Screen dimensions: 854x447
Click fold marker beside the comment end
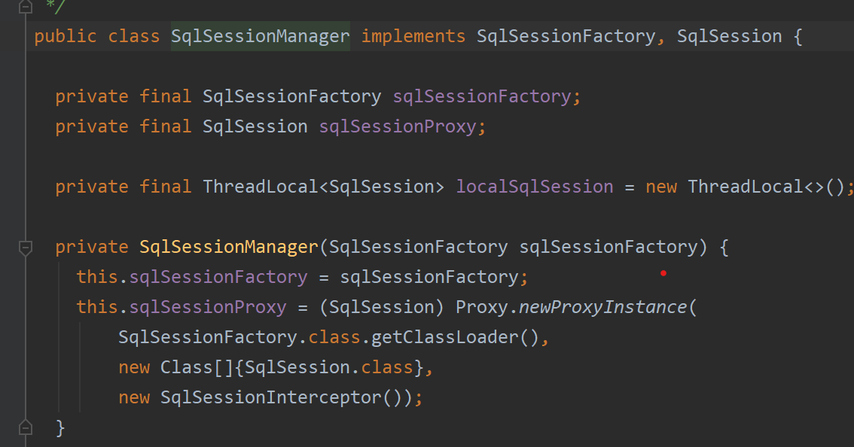click(x=26, y=7)
